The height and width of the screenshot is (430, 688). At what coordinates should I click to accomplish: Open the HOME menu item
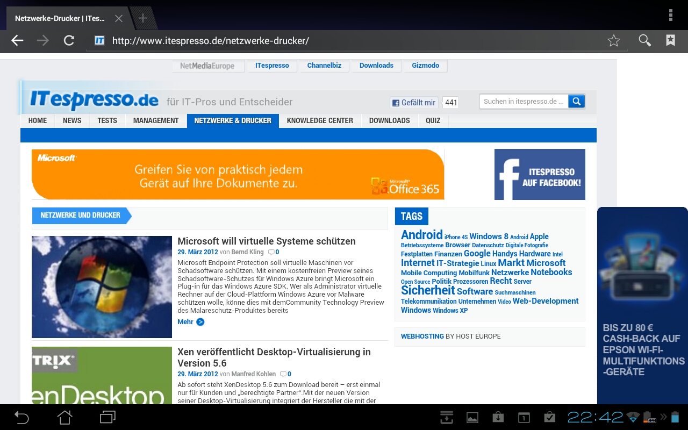coord(38,120)
